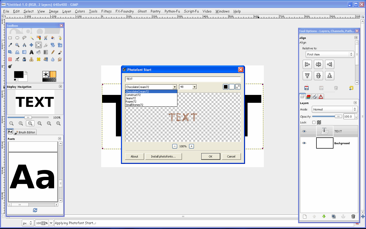
Task: Open the Display Navigation panel menu arrow
Action: tap(60, 87)
